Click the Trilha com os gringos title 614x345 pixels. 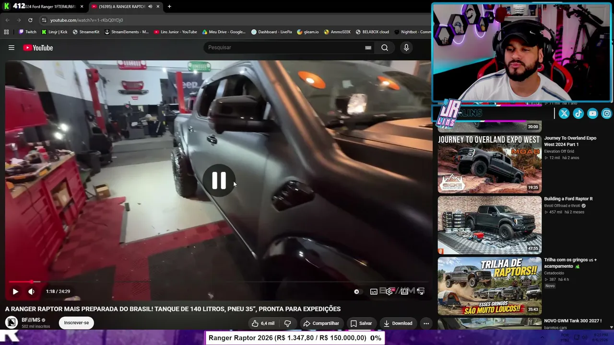pyautogui.click(x=570, y=263)
